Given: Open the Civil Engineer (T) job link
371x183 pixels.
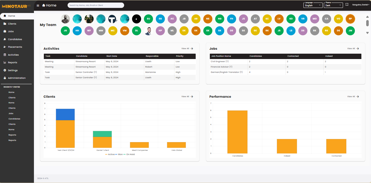Looking at the screenshot, I should pyautogui.click(x=220, y=61).
